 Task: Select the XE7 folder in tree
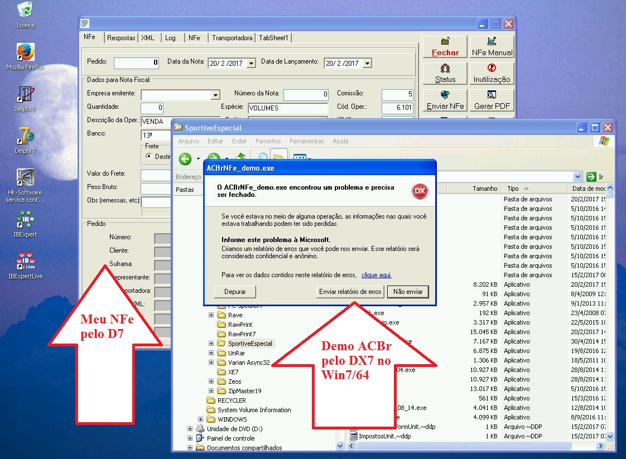[228, 372]
